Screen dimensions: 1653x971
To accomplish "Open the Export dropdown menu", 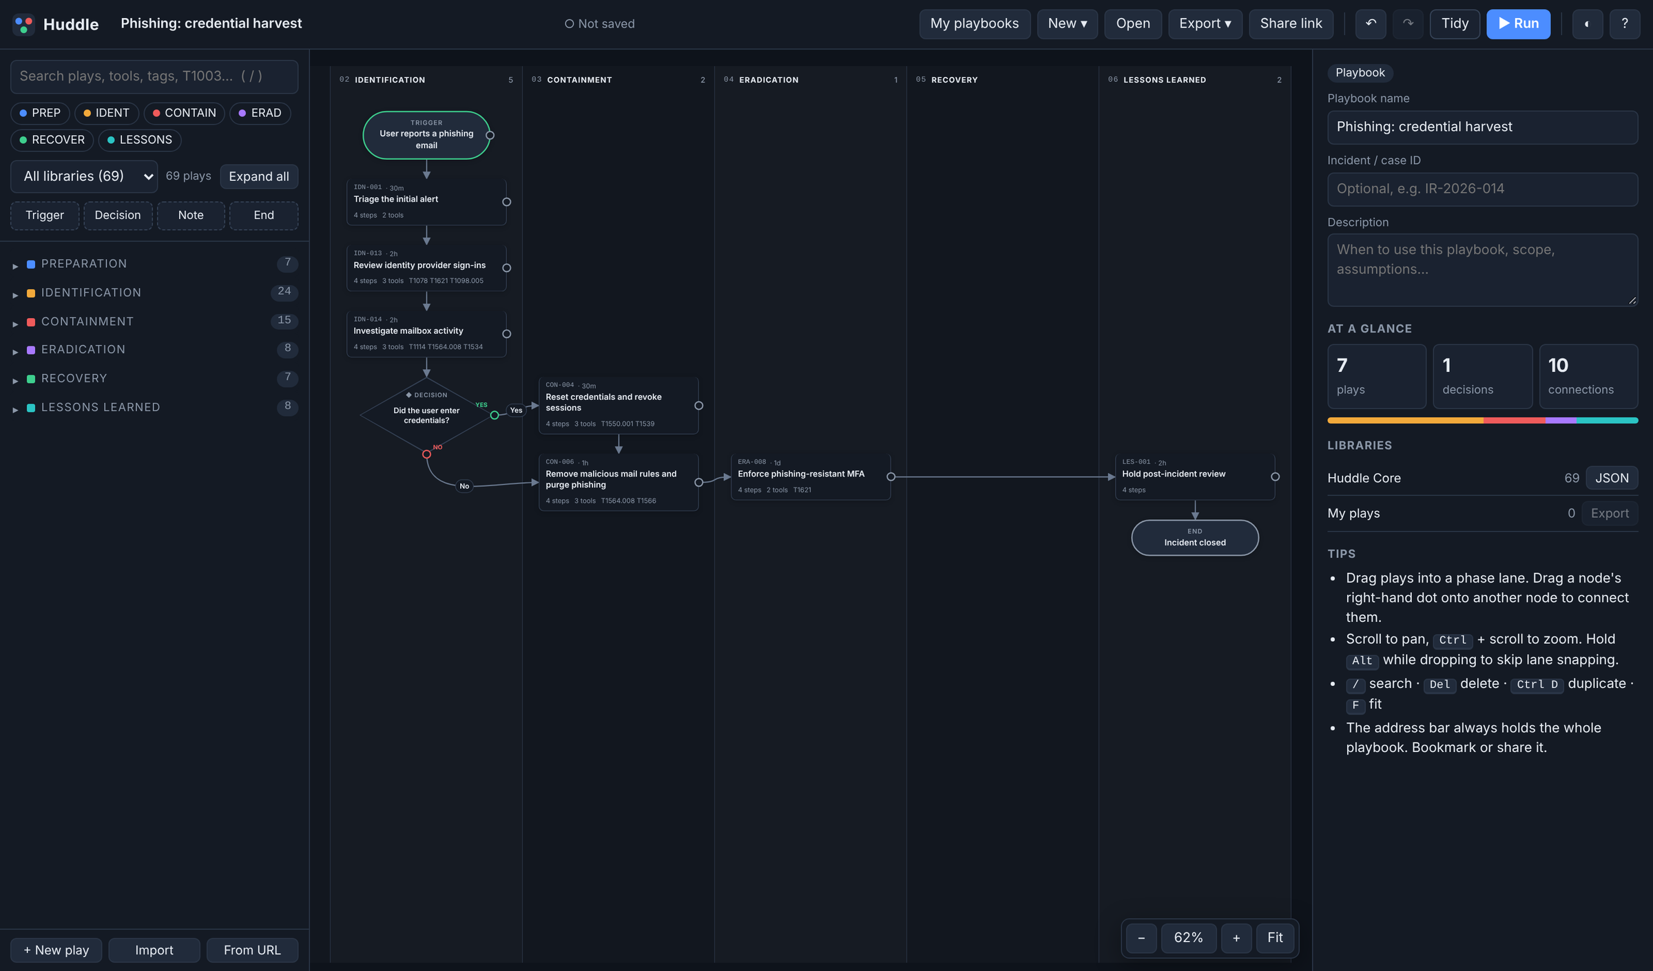I will point(1205,24).
